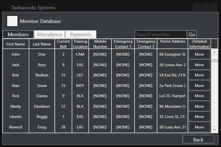Open More details for Liberto Reggij
Screen dimensions: 221x147
(x=199, y=117)
